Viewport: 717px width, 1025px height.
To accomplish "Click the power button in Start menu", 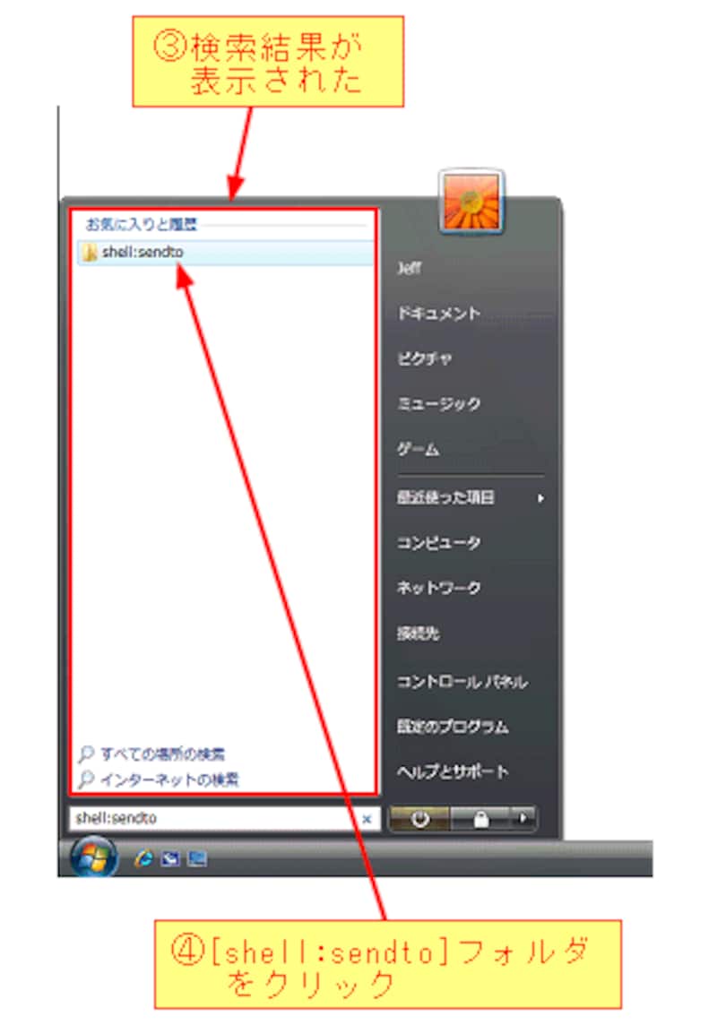I will point(419,818).
